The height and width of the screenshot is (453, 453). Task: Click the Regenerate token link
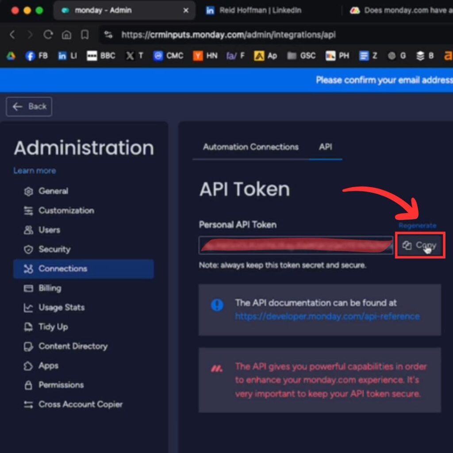417,225
